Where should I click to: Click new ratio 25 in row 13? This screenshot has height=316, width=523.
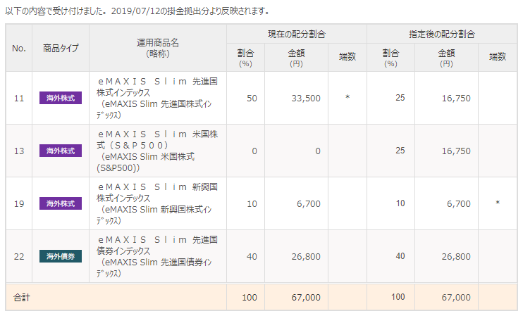400,150
